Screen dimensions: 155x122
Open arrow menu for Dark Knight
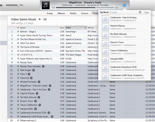tap(34, 70)
